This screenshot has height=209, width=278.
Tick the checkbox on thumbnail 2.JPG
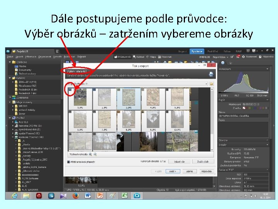coord(94,89)
